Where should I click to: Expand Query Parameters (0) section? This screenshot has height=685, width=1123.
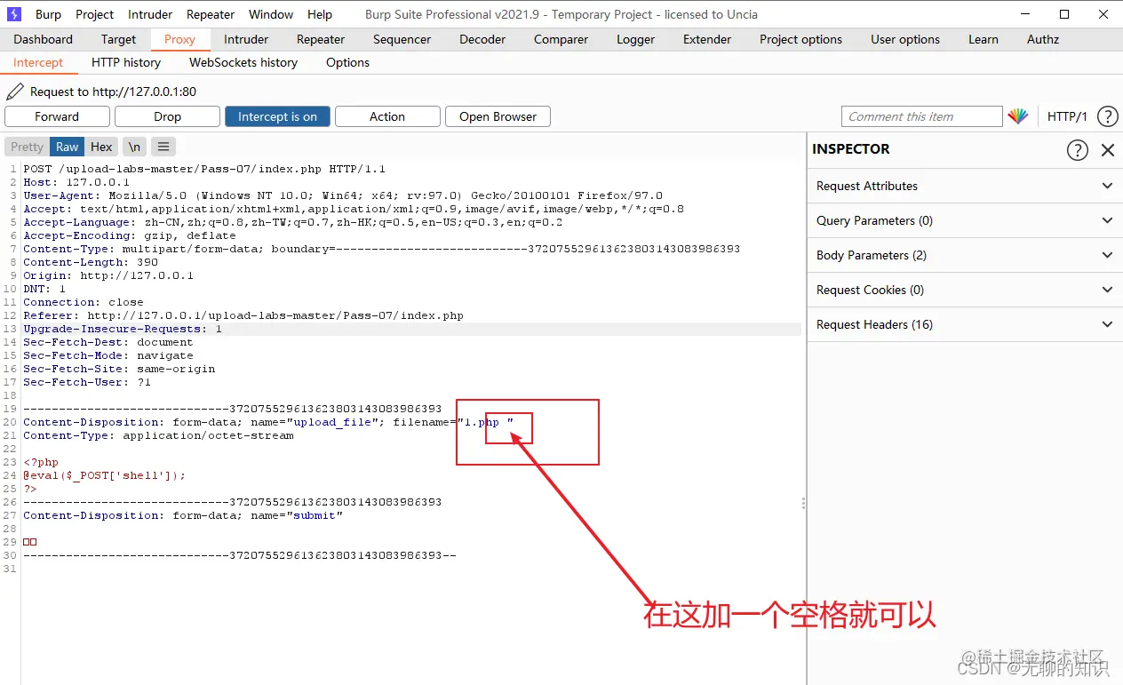pyautogui.click(x=964, y=220)
